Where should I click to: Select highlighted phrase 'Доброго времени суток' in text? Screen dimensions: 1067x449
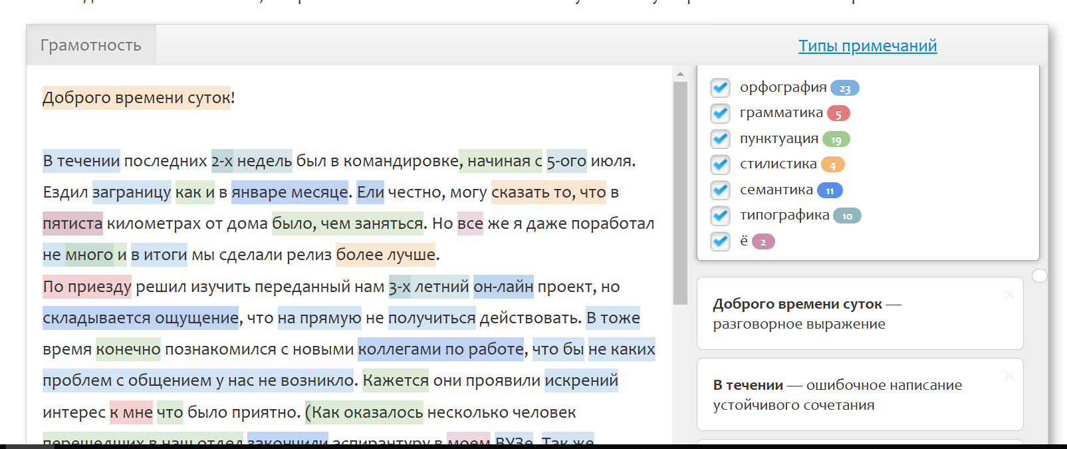(136, 98)
